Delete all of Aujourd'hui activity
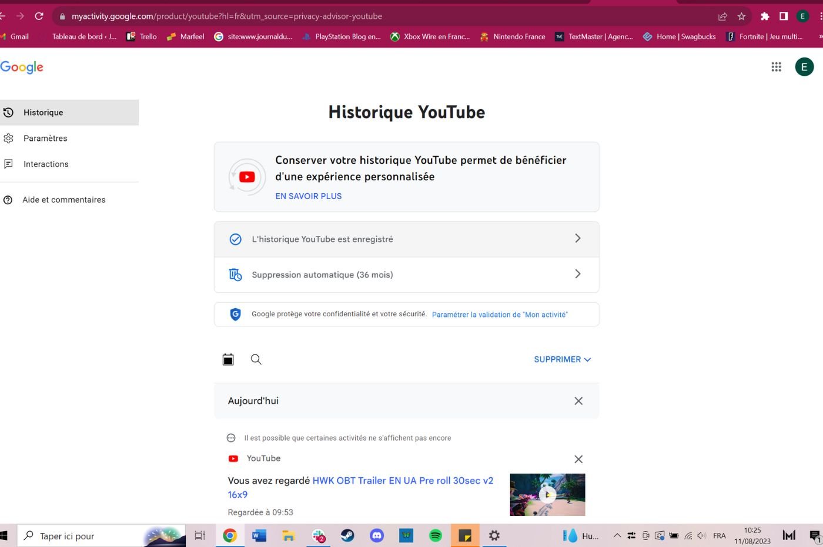Image resolution: width=823 pixels, height=547 pixels. [x=578, y=401]
